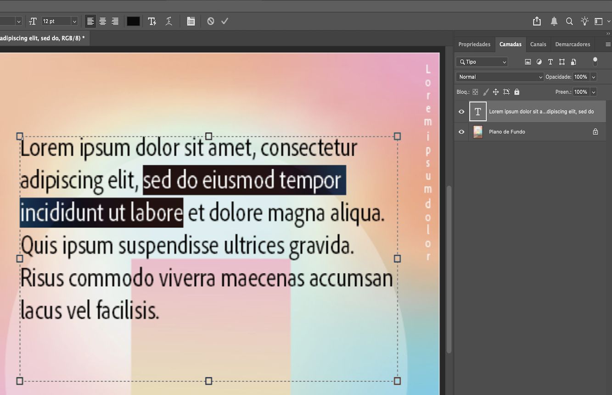
Task: Filter layers by adjustment layers icon
Action: point(539,61)
